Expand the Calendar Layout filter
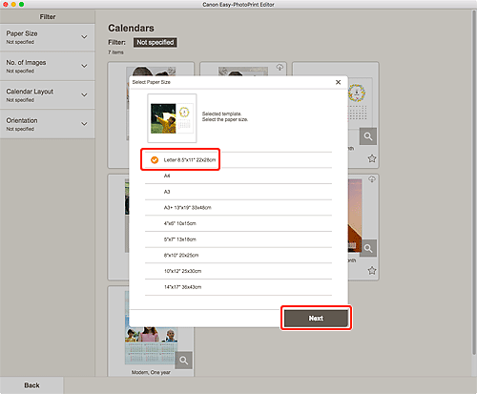477x394 pixels. click(48, 95)
